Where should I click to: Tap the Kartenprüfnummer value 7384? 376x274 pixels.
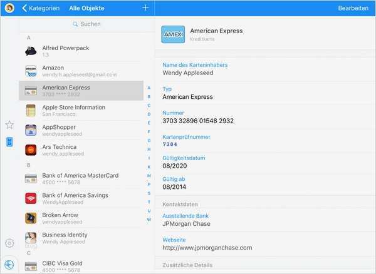(x=170, y=145)
